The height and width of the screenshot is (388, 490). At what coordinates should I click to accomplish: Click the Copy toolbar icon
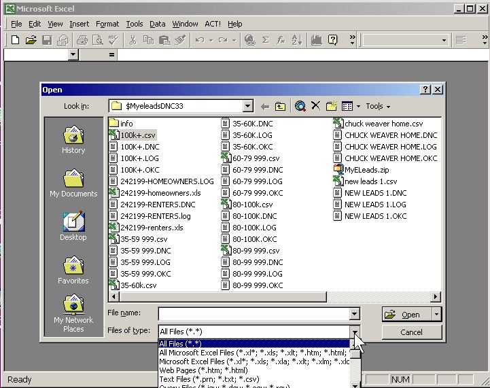click(148, 40)
